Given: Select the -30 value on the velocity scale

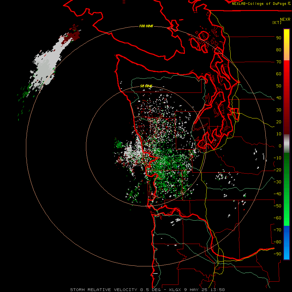Looking at the screenshot, I should point(277,182).
